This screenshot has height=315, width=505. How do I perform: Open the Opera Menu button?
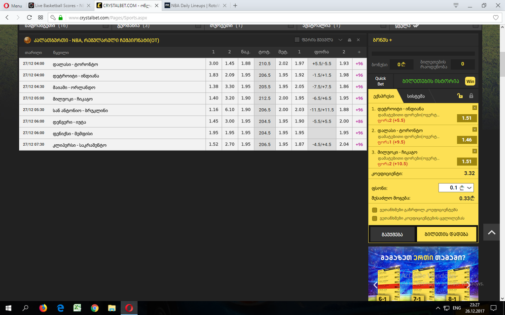point(13,5)
